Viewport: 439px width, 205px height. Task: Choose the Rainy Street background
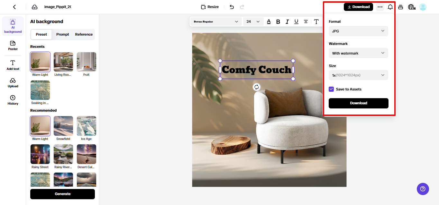pyautogui.click(x=40, y=154)
